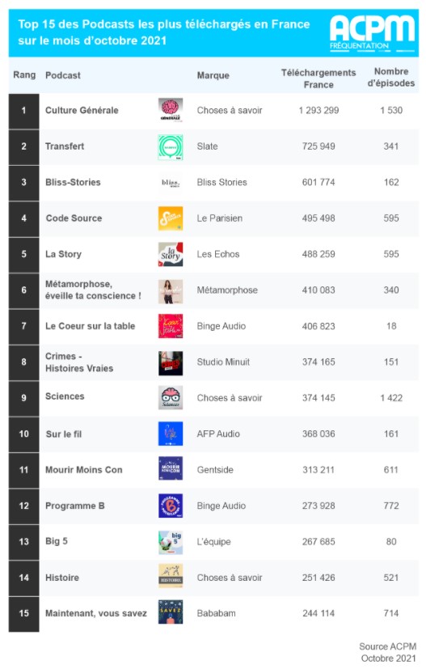Image resolution: width=426 pixels, height=669 pixels.
Task: Click the Métamorphose podcast cover photo
Action: (x=171, y=291)
